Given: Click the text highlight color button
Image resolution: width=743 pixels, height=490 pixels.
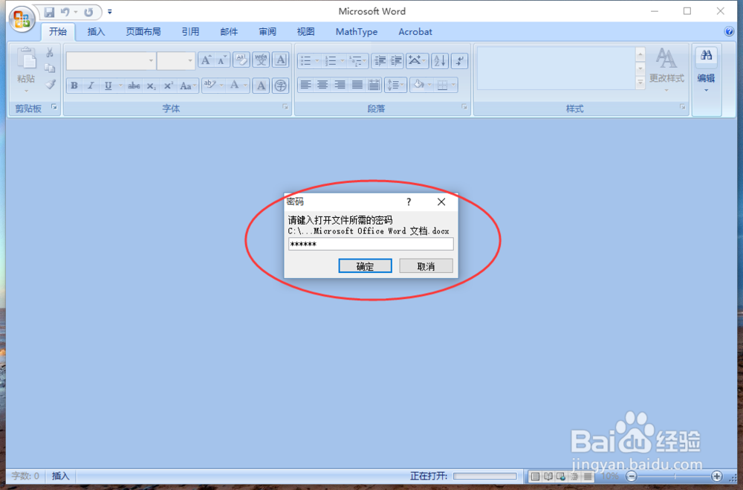Looking at the screenshot, I should point(210,86).
